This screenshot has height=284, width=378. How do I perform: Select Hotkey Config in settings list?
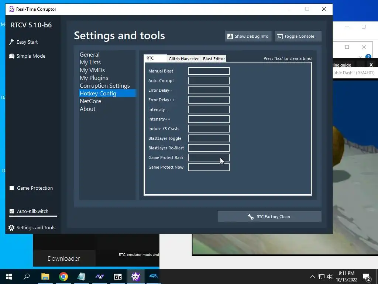(x=107, y=93)
